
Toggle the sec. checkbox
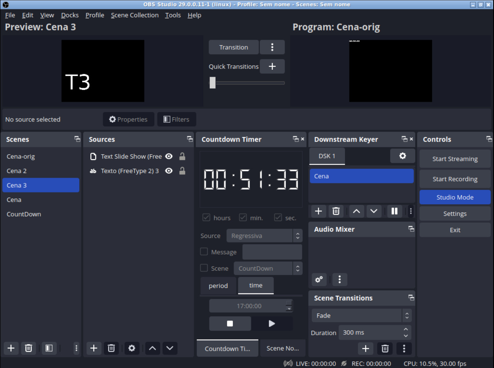pyautogui.click(x=278, y=217)
